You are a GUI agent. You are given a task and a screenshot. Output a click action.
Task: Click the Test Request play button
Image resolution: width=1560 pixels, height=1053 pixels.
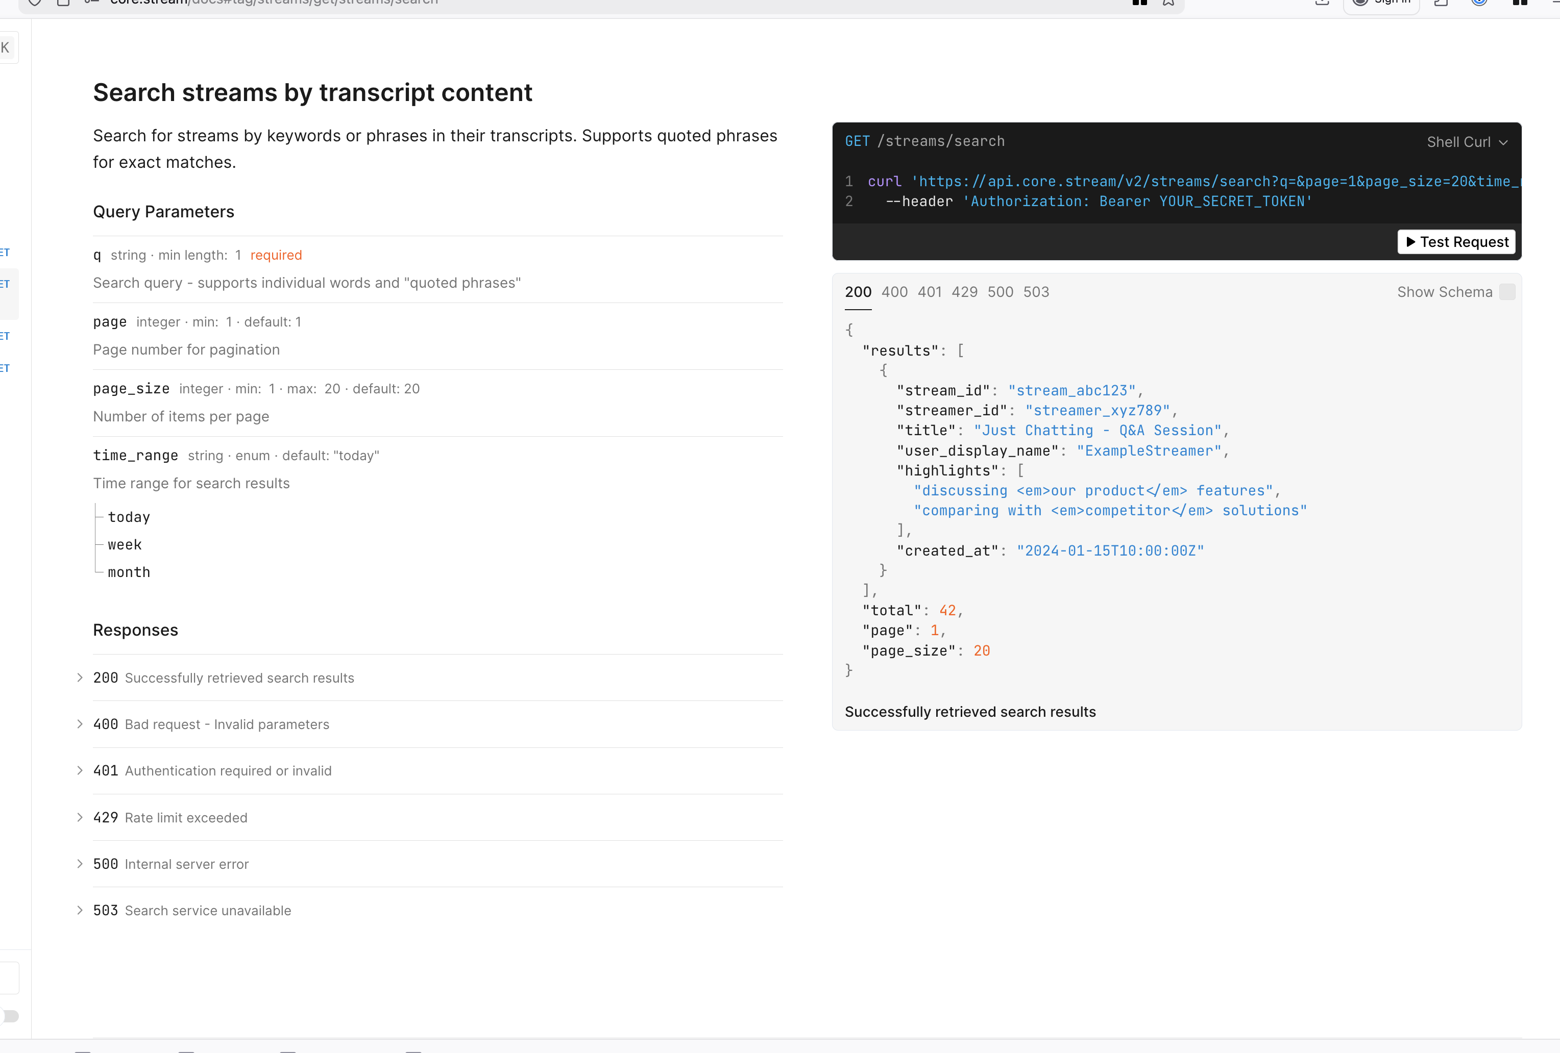[1456, 241]
